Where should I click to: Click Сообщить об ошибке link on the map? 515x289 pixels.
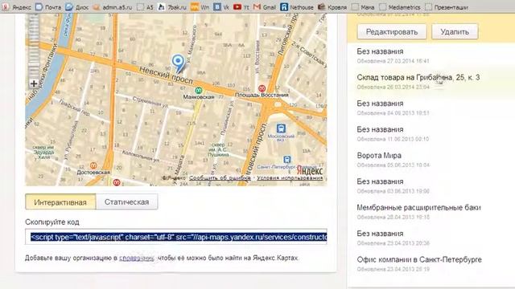[220, 178]
